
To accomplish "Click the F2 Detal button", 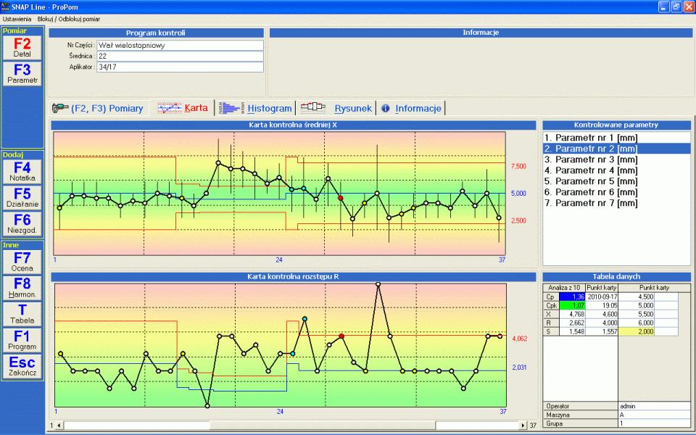I will (x=22, y=48).
